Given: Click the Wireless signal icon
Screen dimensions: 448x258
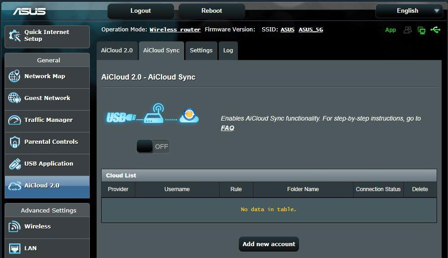Looking at the screenshot, I should click(x=15, y=227).
